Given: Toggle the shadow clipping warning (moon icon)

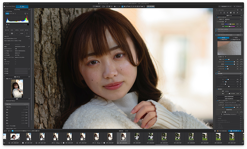Looking at the screenshot, I should click(6, 25).
